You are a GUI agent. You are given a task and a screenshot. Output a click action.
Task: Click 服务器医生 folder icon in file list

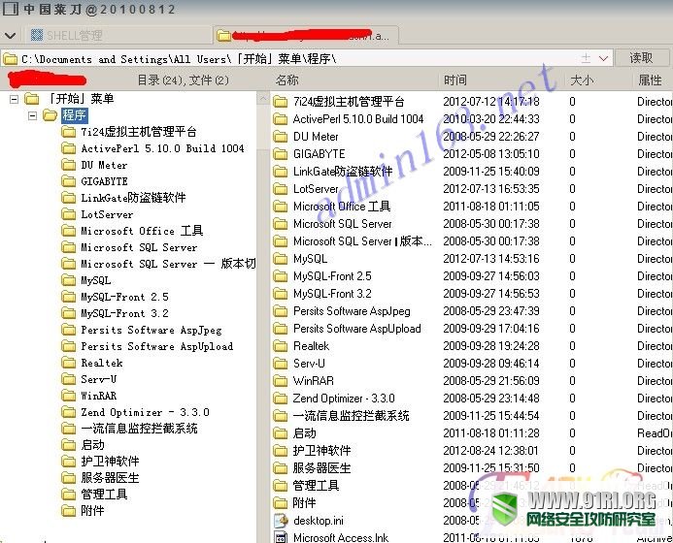tap(281, 468)
